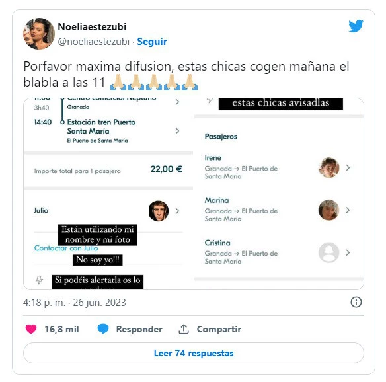Like the tweet with the pink heart
Image resolution: width=386 pixels, height=382 pixels.
31,329
